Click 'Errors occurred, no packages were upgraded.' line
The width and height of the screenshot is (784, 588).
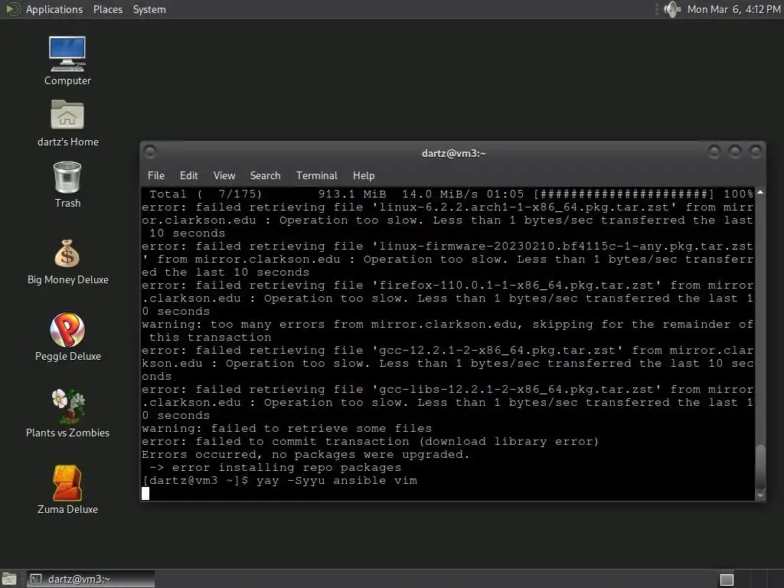(305, 455)
